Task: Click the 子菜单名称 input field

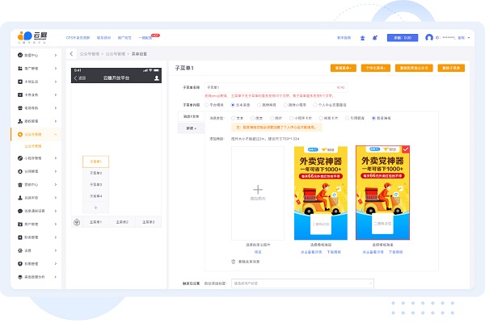Action: coord(275,86)
